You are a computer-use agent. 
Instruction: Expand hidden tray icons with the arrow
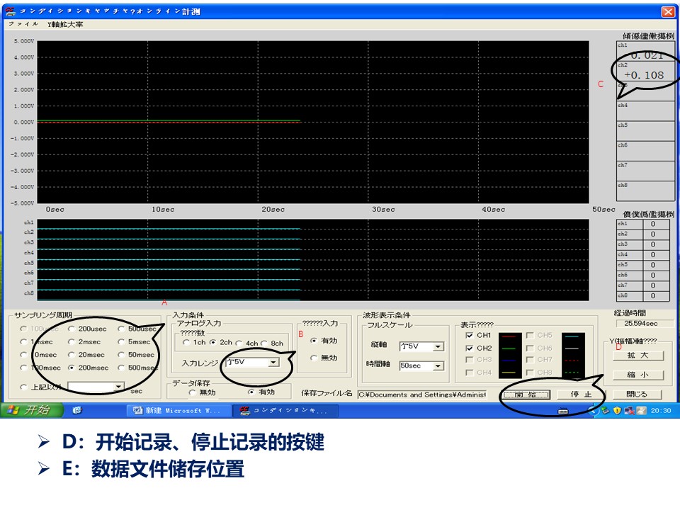tap(593, 410)
